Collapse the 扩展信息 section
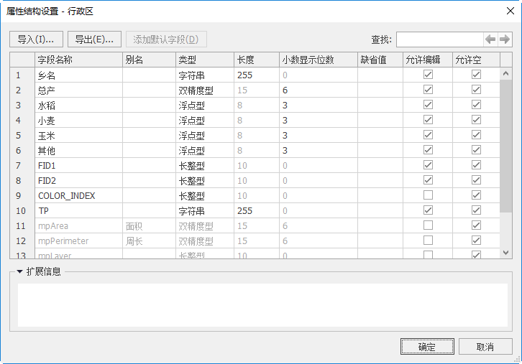The width and height of the screenshot is (522, 364). (x=20, y=271)
